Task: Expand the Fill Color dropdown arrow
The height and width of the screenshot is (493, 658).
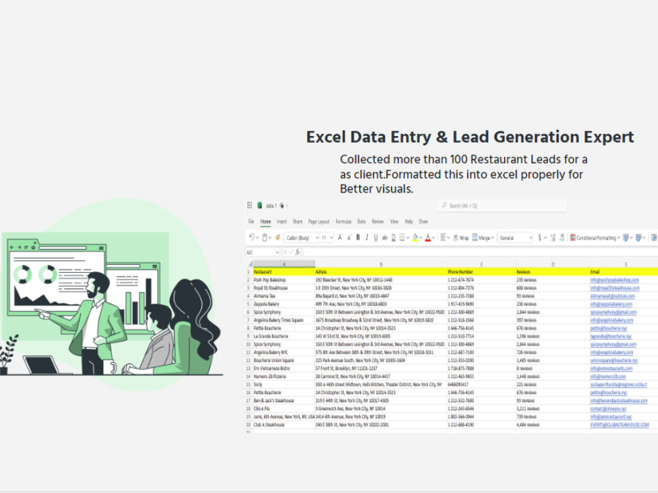Action: click(x=420, y=238)
